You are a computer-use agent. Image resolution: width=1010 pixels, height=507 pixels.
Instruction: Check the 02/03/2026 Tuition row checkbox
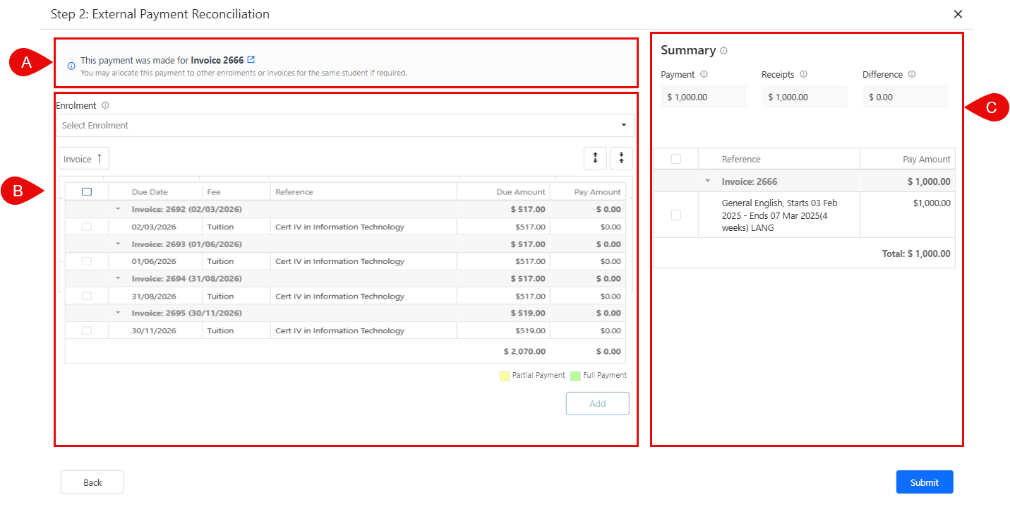click(x=87, y=227)
